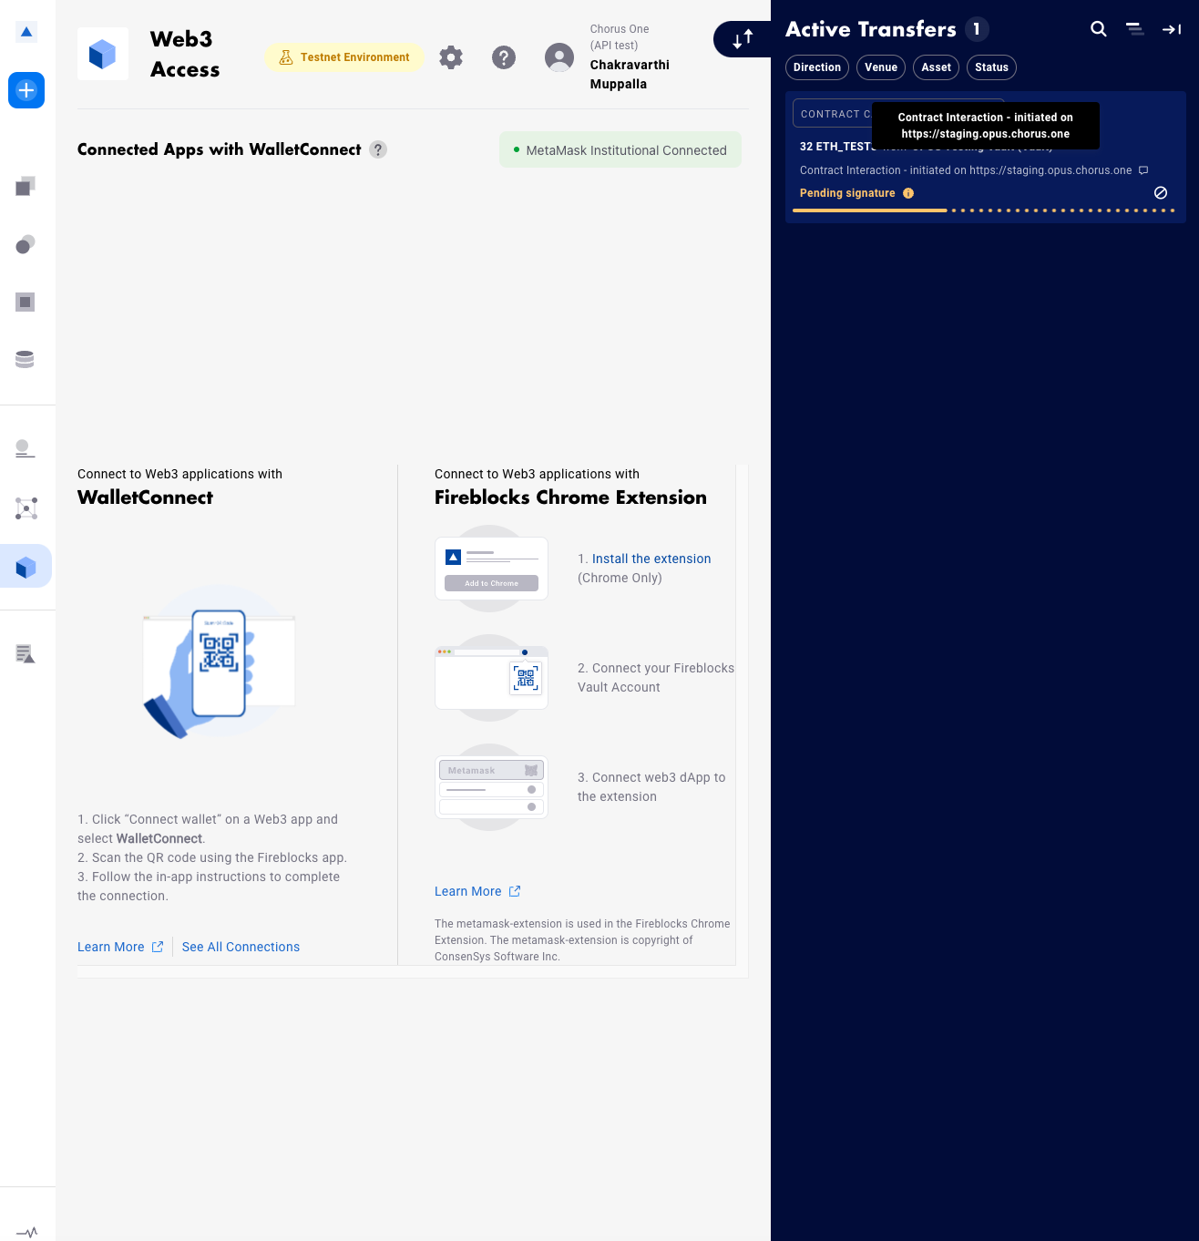The image size is (1199, 1241).
Task: Click the Connect your Fireblocks Vault Account step
Action: (656, 678)
